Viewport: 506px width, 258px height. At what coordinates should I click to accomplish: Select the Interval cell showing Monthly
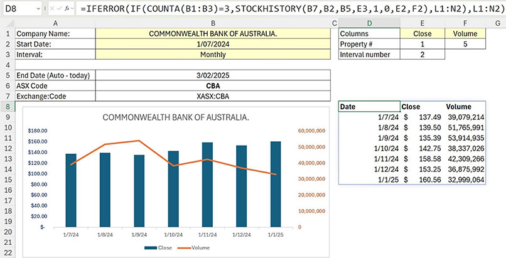coord(213,55)
